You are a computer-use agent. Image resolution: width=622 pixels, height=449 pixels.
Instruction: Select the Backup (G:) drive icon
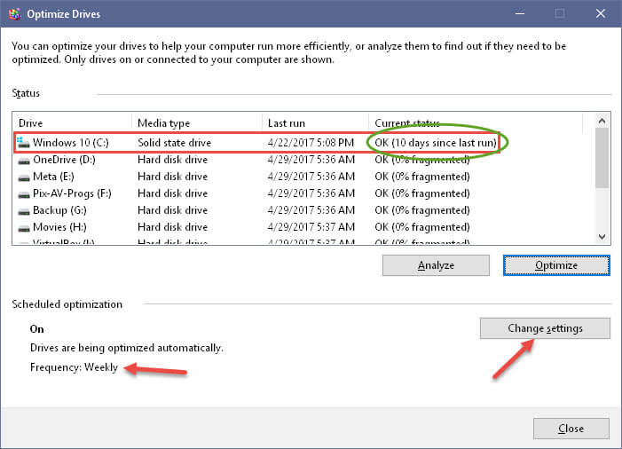click(24, 211)
